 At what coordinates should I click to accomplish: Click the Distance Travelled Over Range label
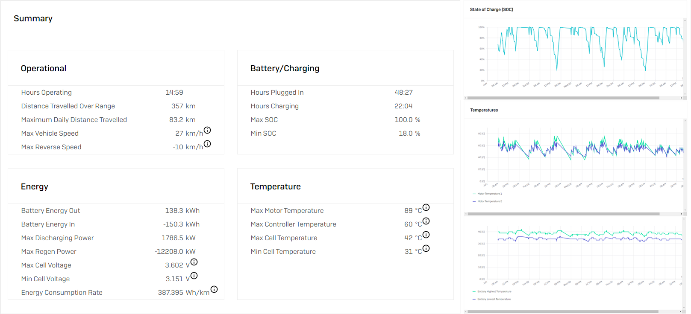point(68,106)
